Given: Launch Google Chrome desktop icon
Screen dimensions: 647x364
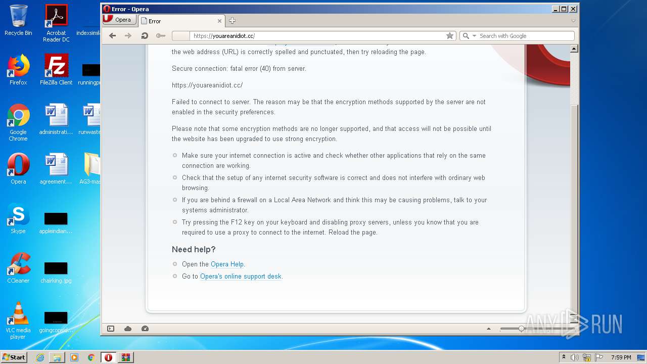Looking at the screenshot, I should coord(18,122).
